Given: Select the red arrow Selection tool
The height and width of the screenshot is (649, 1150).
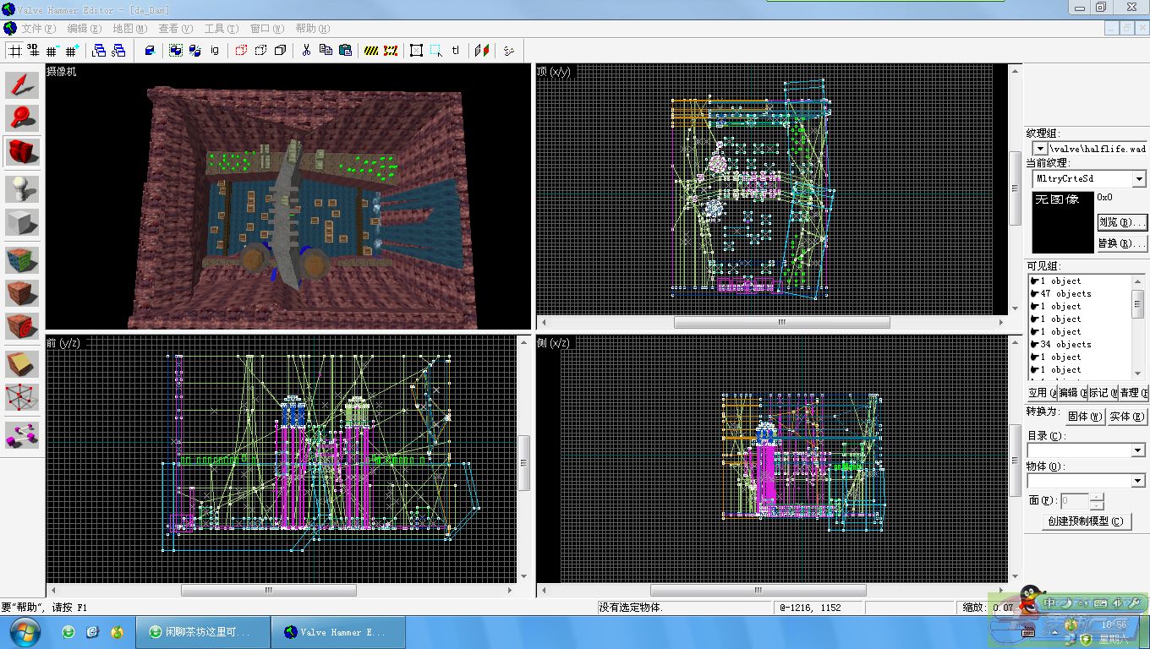Looking at the screenshot, I should (23, 85).
